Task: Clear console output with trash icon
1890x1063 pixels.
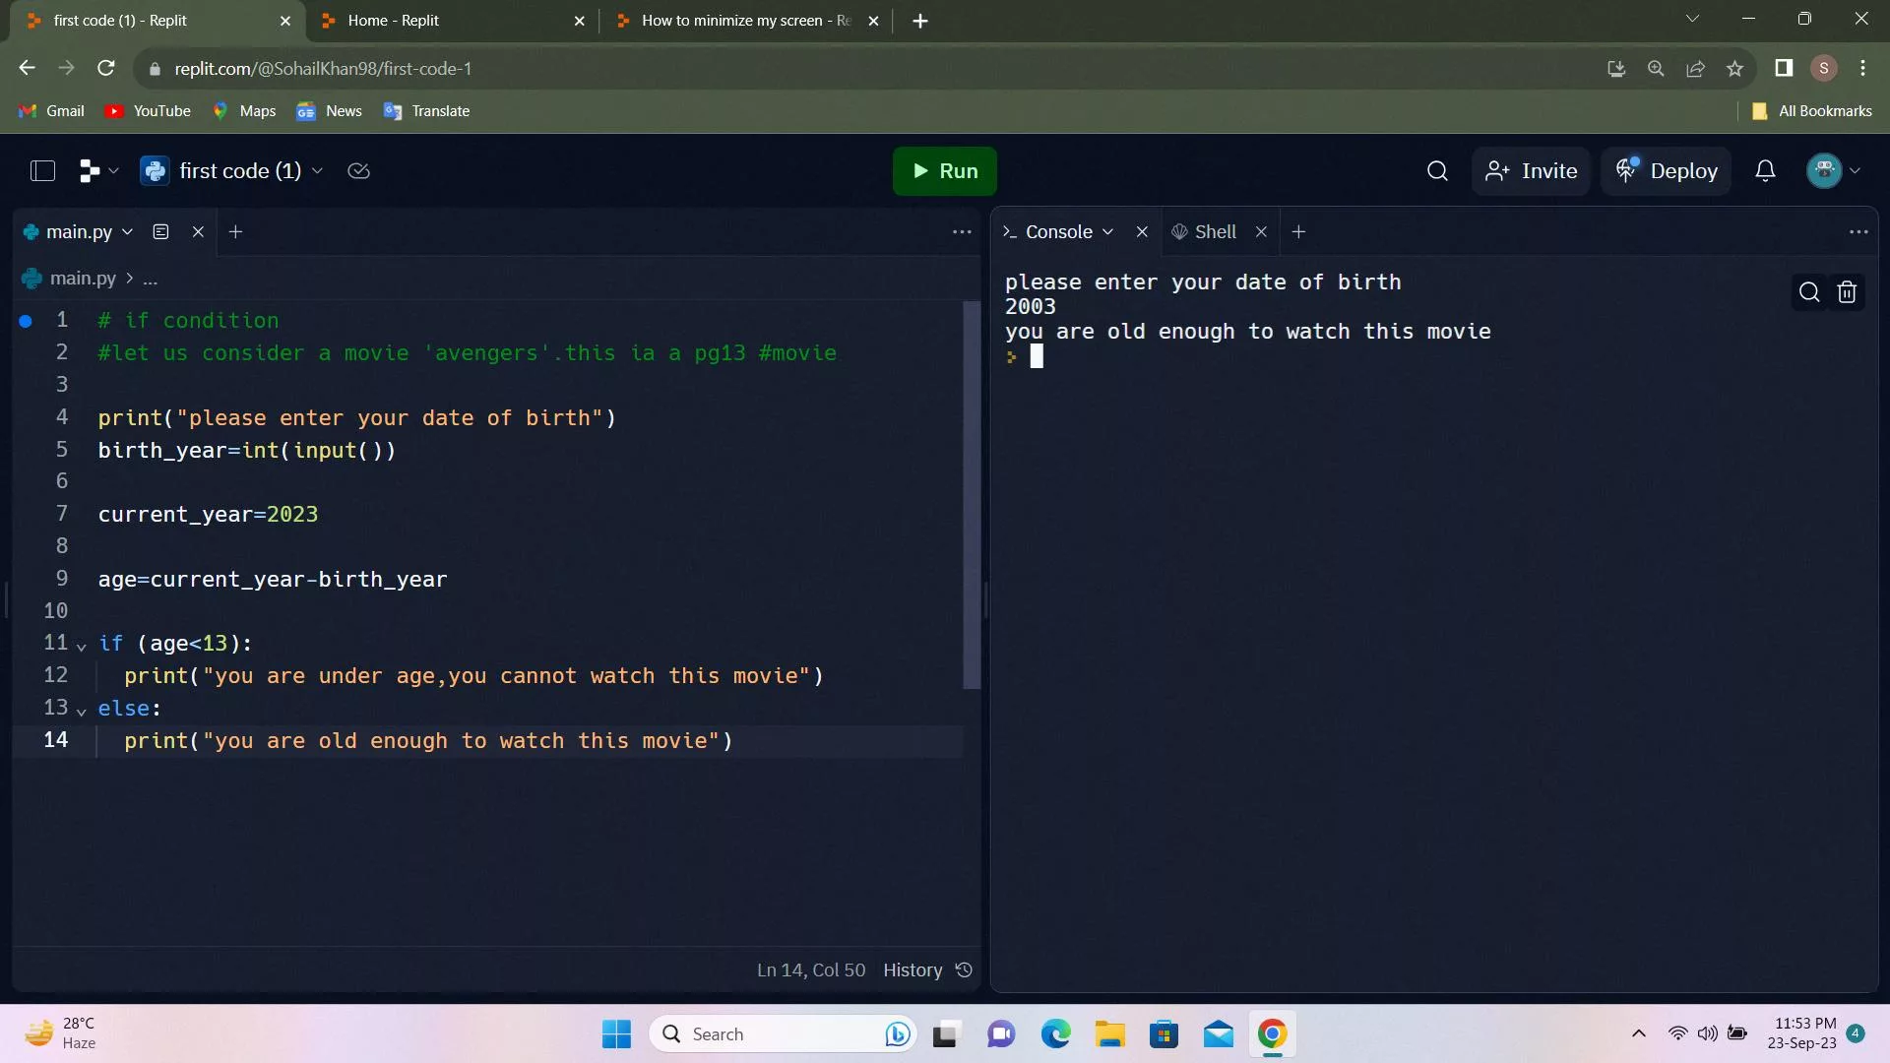Action: pyautogui.click(x=1846, y=292)
